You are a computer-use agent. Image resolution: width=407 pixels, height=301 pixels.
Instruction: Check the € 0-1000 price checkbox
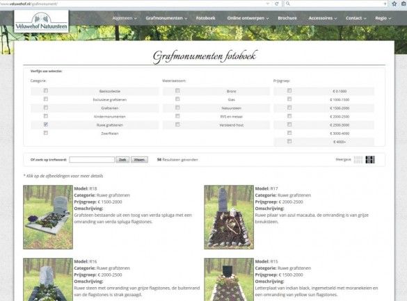[x=289, y=90]
